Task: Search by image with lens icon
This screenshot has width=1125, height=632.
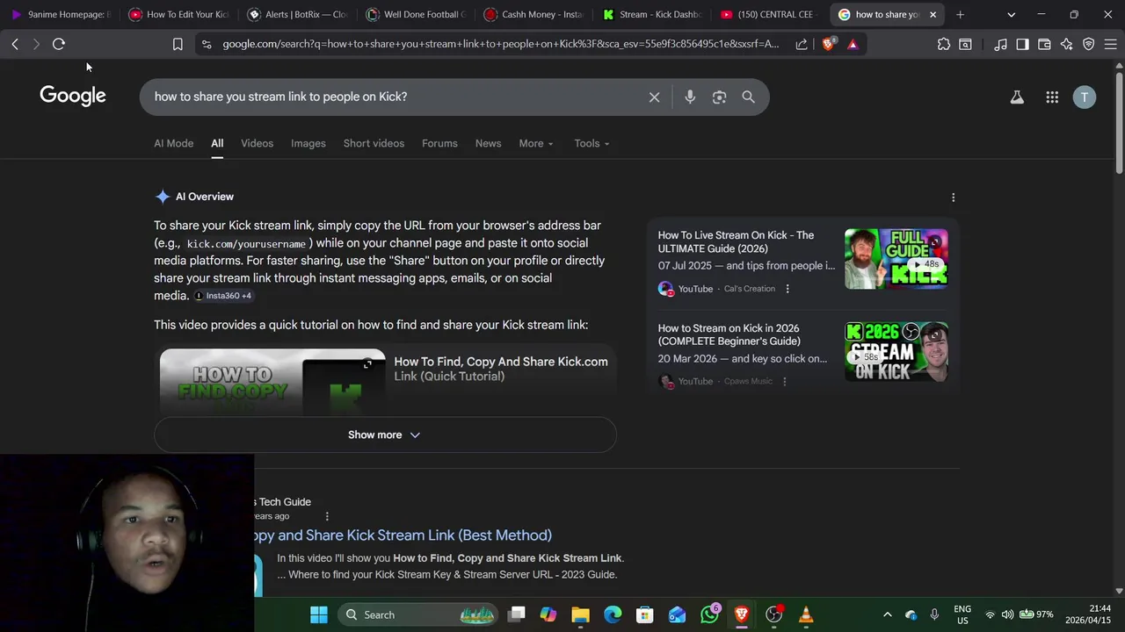Action: [x=720, y=97]
